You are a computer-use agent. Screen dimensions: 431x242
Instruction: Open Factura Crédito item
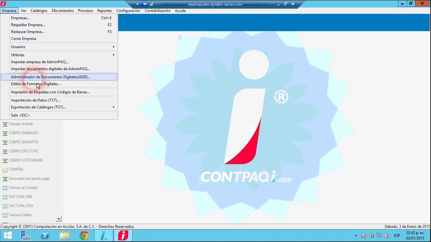pos(20,215)
